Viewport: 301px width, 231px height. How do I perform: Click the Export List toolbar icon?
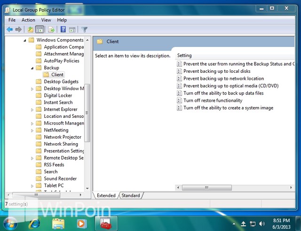(x=51, y=30)
